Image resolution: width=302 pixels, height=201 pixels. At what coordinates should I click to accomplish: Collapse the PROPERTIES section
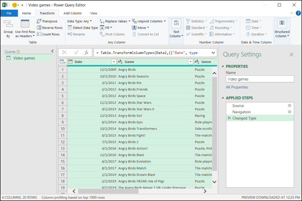[223, 66]
